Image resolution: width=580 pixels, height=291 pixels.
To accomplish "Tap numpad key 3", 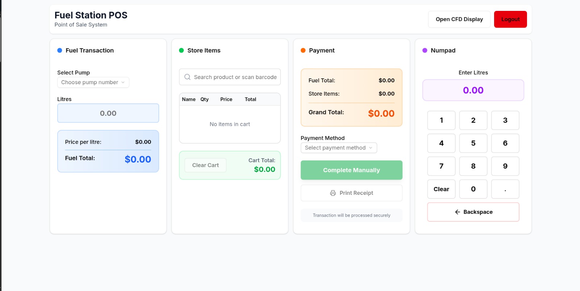I will point(505,120).
